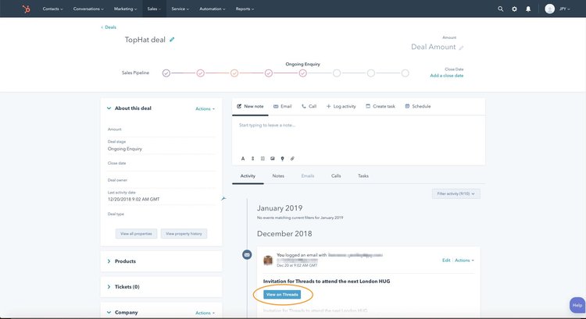Open the Sales menu in top navigation
Viewport: 586px width, 319px height.
pos(153,9)
